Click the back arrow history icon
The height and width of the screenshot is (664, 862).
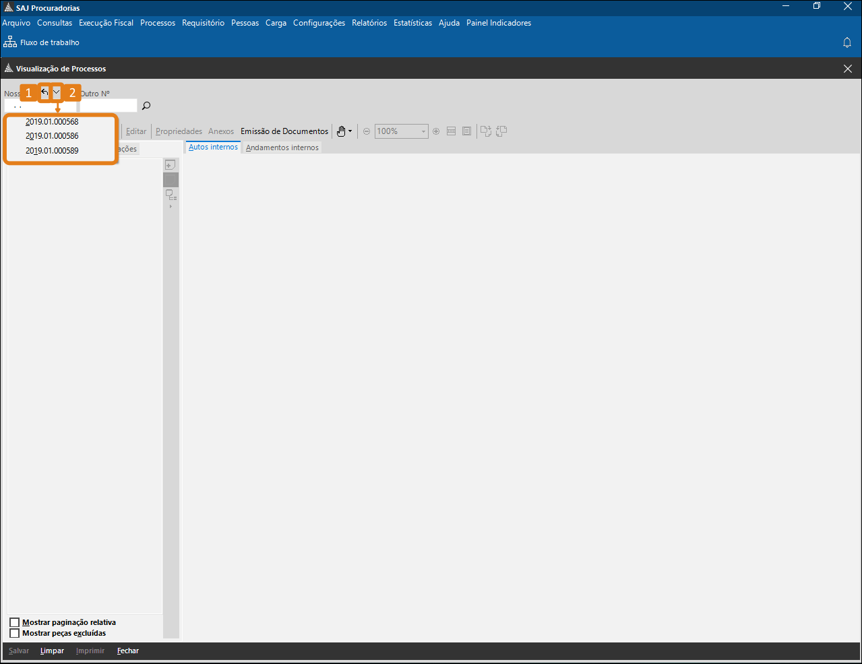(44, 92)
